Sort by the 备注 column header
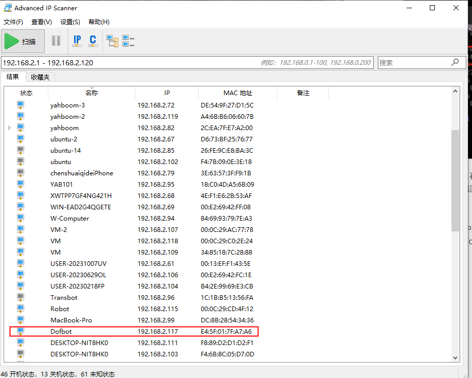The width and height of the screenshot is (472, 378). point(303,93)
